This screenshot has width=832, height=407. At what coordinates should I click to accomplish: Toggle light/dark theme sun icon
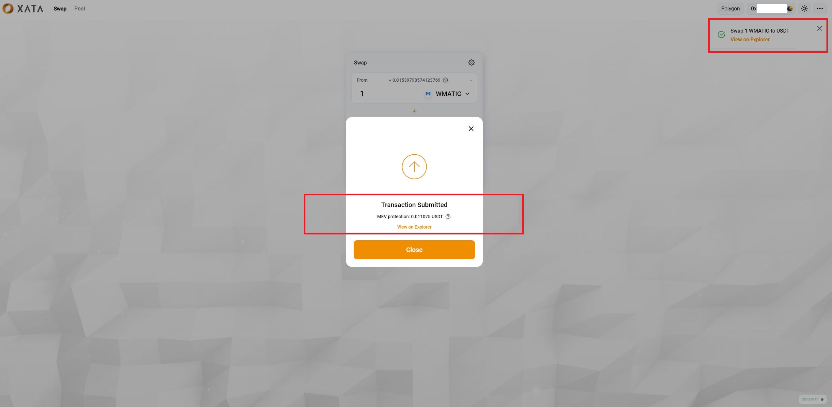pos(804,9)
